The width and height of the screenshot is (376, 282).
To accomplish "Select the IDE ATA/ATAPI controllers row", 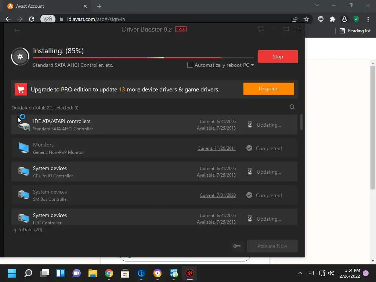I will pyautogui.click(x=154, y=124).
